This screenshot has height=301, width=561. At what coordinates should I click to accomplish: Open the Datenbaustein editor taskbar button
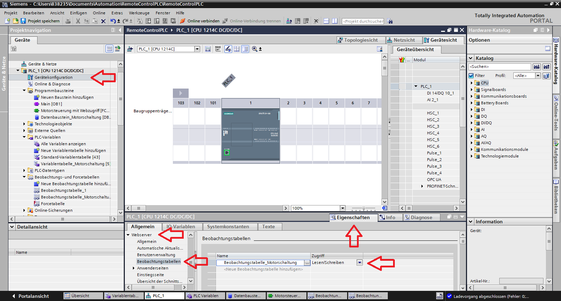click(246, 296)
